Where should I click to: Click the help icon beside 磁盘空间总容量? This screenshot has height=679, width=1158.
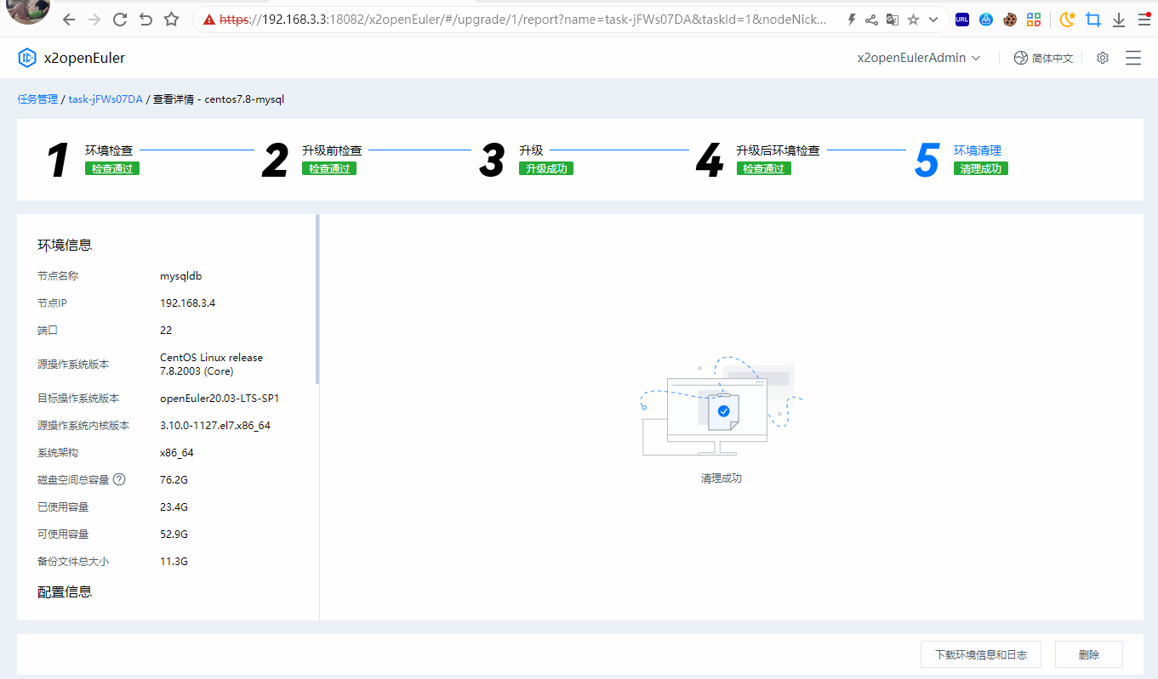pos(119,479)
